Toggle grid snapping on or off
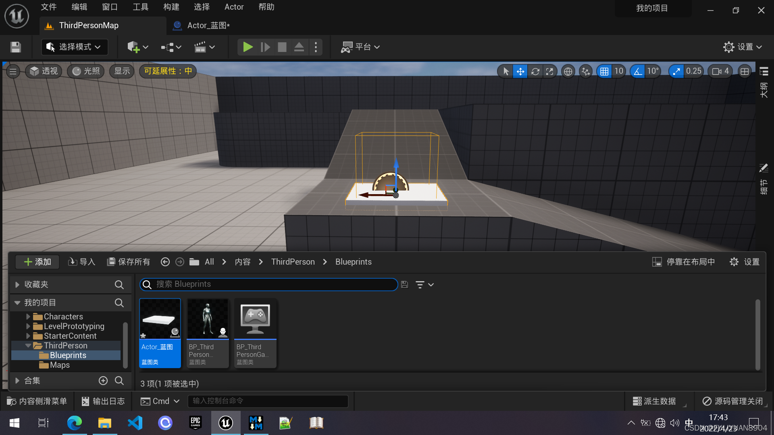The width and height of the screenshot is (774, 435). coord(604,72)
